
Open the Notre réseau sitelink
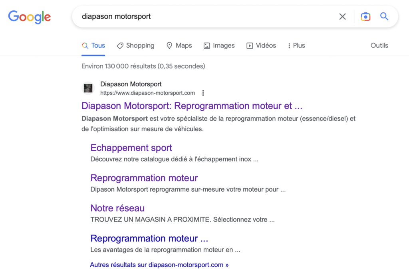pos(117,208)
